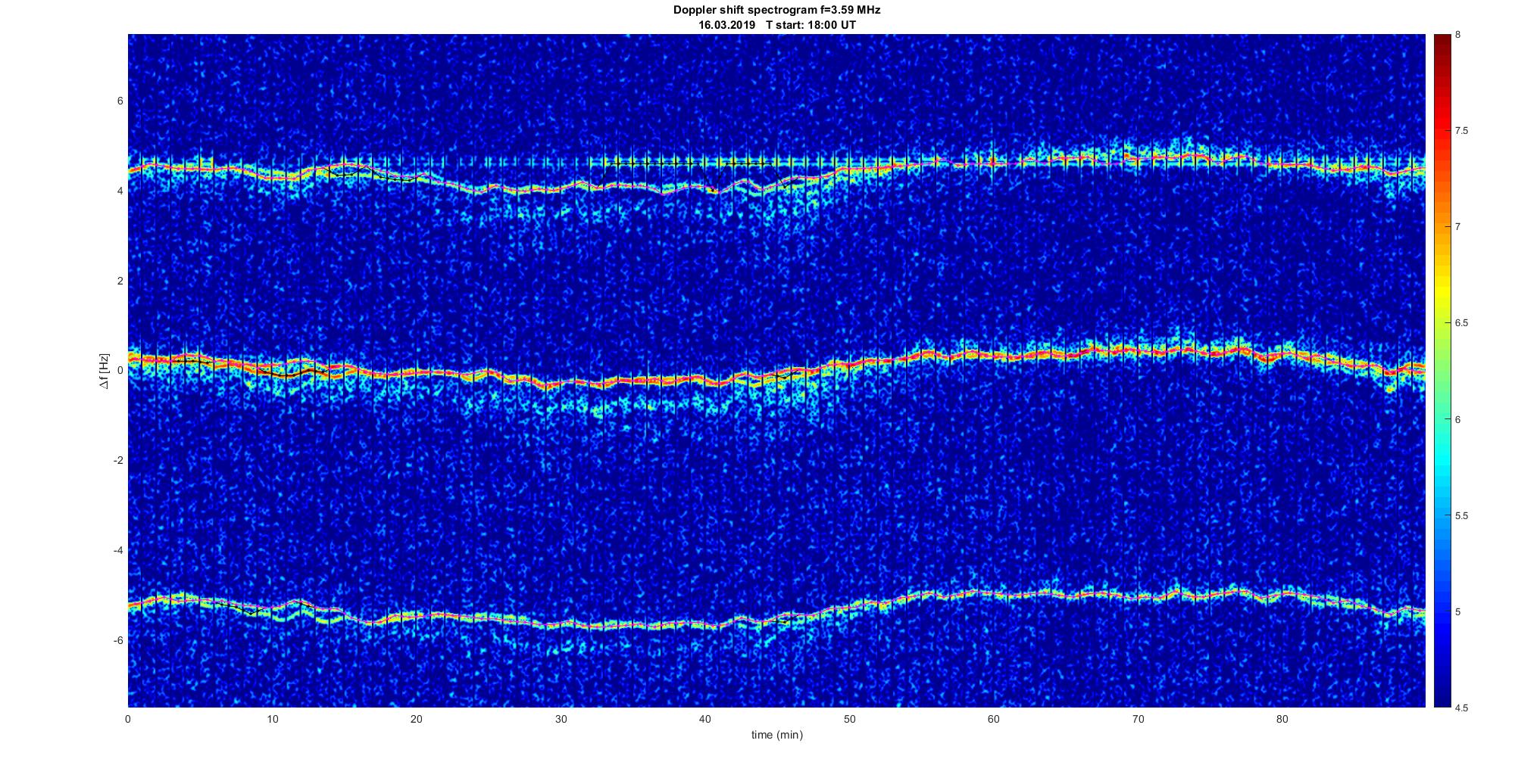Screen dimensions: 1515x759
Task: Click the yellow band of the colorbar
Action: click(1442, 291)
